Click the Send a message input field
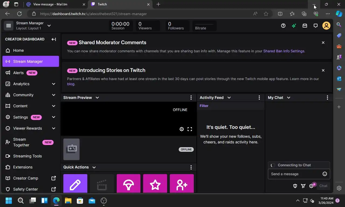The height and width of the screenshot is (207, 345). pos(299,174)
